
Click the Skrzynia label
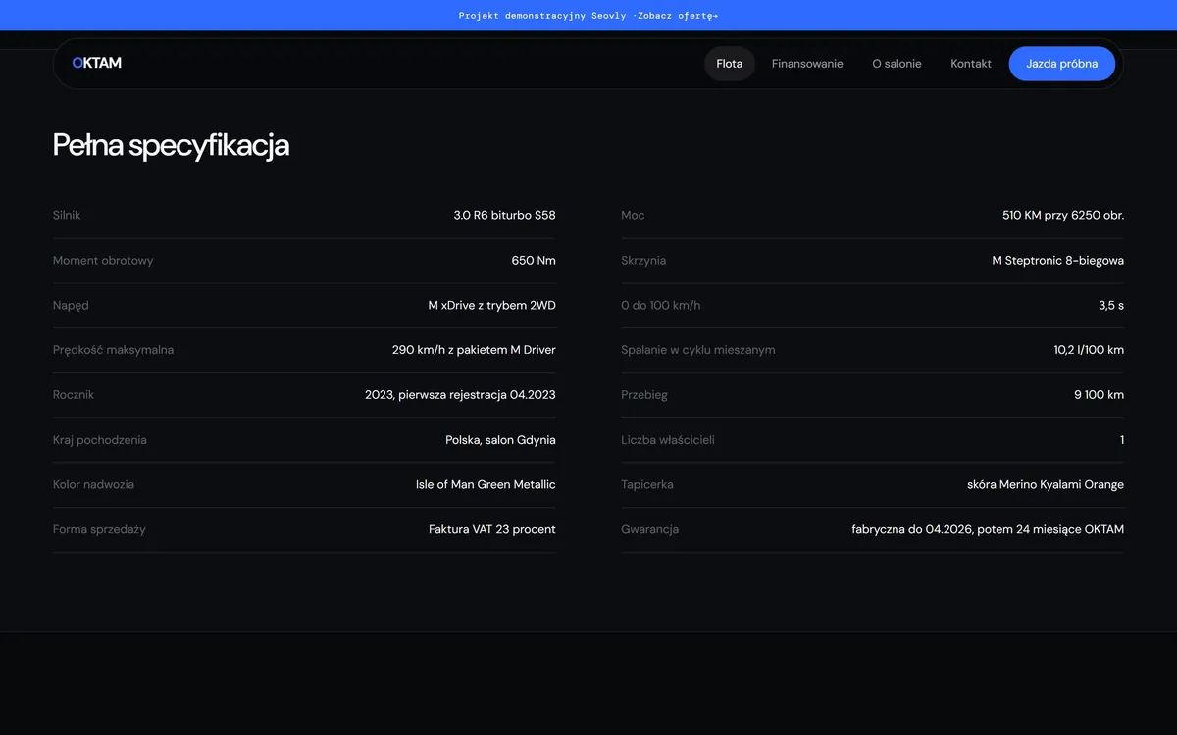[643, 261]
